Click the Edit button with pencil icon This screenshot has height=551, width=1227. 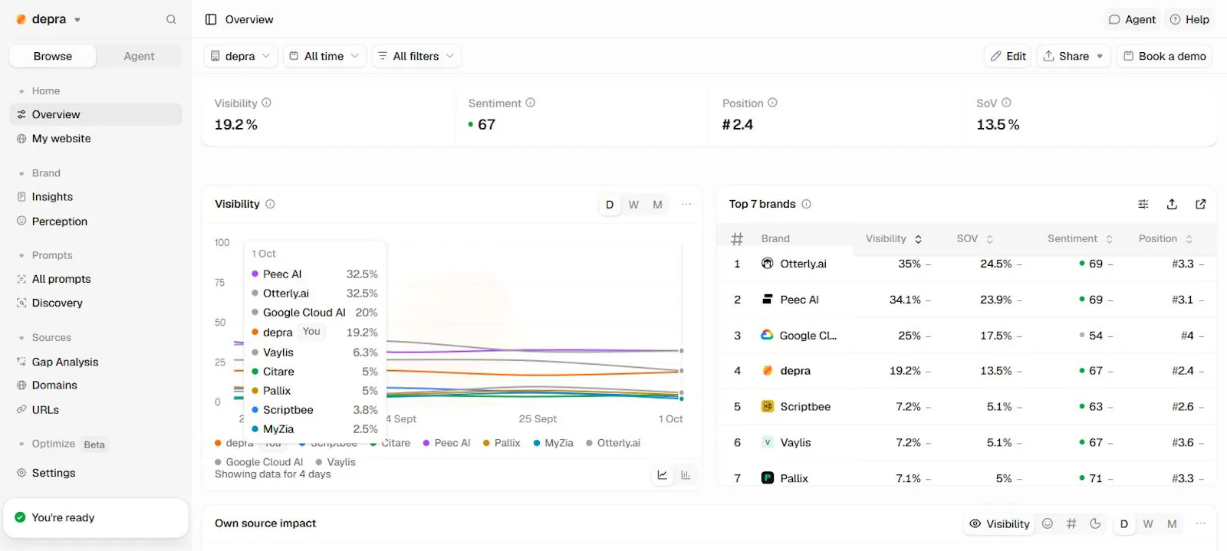point(1008,56)
